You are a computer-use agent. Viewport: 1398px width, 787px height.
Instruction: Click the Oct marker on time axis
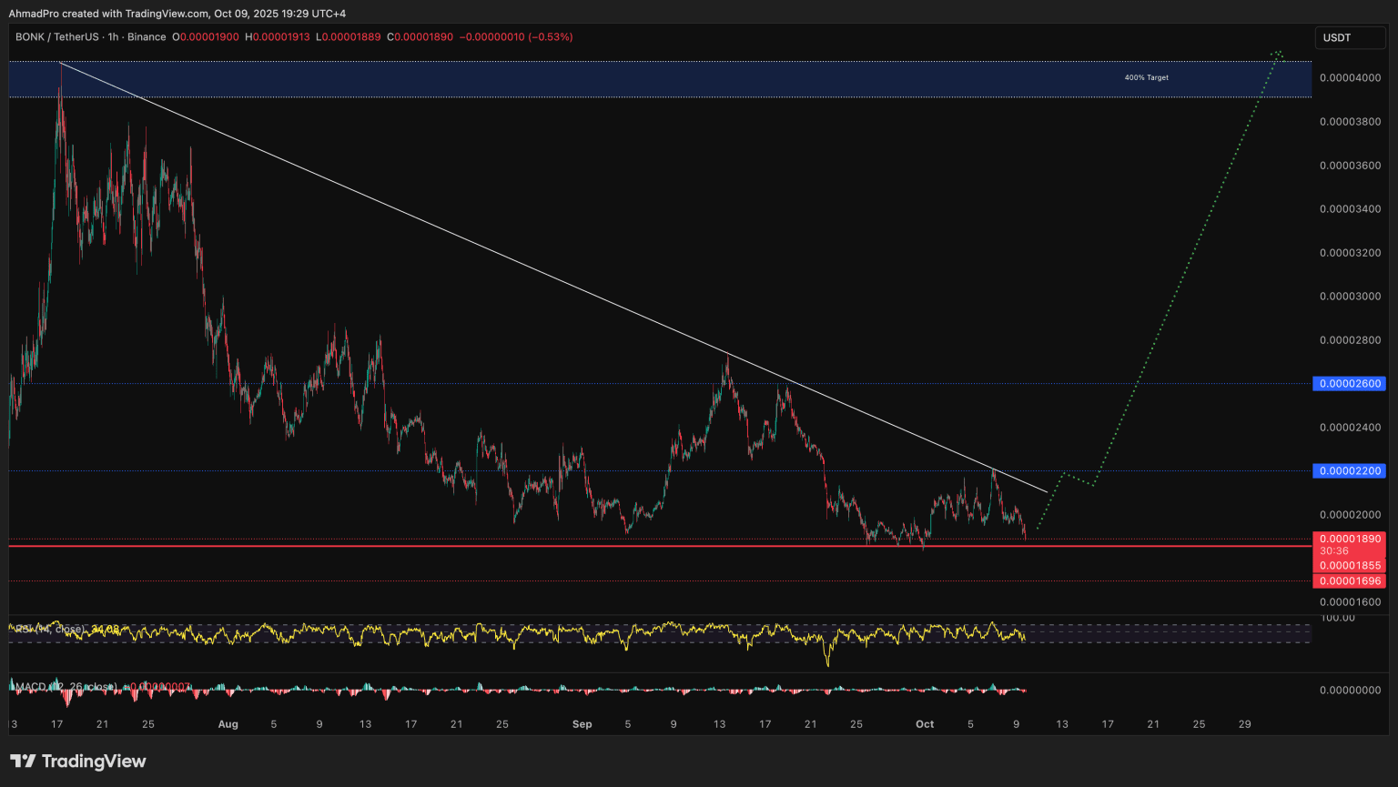924,724
